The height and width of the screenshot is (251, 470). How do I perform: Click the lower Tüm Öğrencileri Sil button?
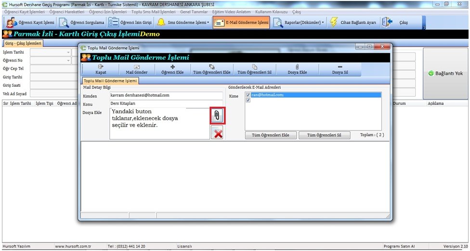[x=324, y=135]
